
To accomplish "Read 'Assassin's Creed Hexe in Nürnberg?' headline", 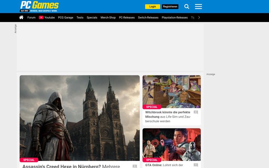I will click(62, 166).
